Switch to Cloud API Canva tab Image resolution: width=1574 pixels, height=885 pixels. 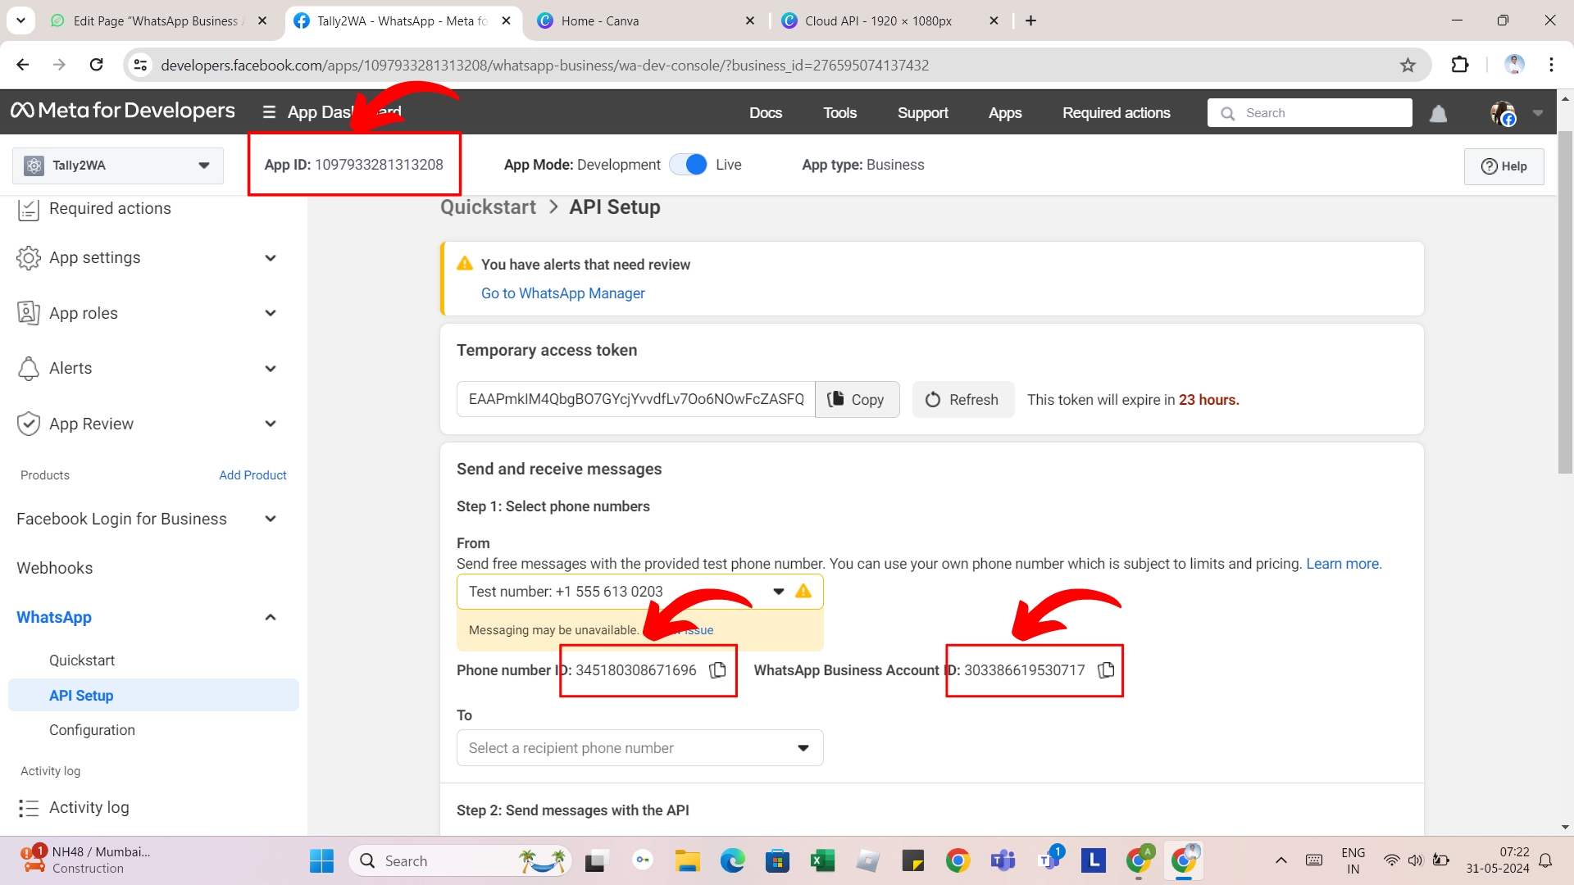pyautogui.click(x=889, y=20)
